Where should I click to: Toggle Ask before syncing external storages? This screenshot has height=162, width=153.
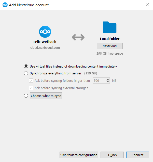click(x=31, y=88)
